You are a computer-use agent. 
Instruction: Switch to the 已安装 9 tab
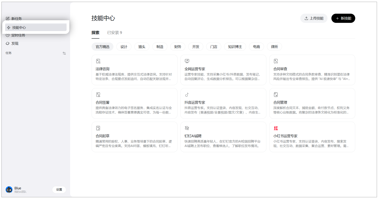(115, 33)
